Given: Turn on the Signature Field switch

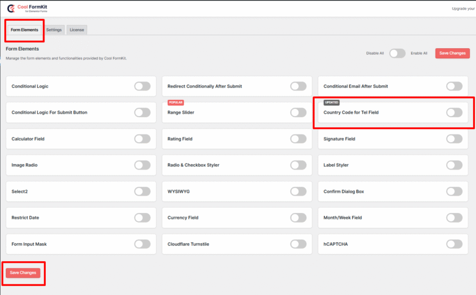Looking at the screenshot, I should tap(454, 139).
